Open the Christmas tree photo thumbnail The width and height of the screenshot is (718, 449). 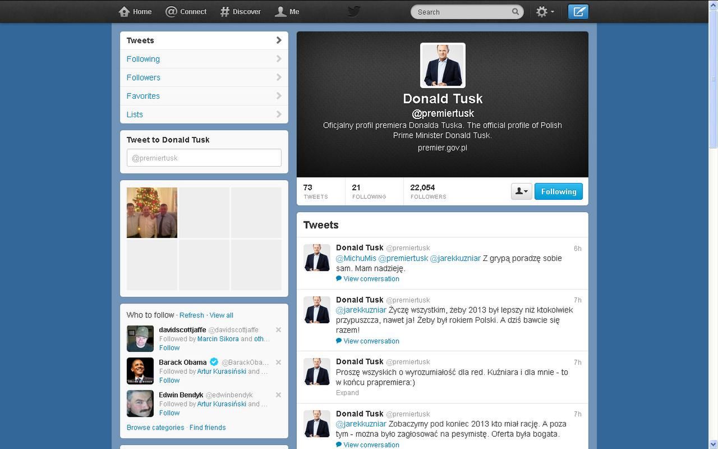tap(152, 213)
